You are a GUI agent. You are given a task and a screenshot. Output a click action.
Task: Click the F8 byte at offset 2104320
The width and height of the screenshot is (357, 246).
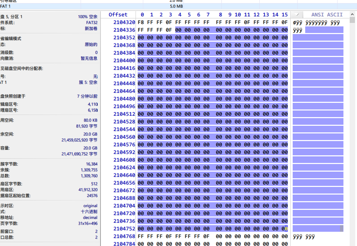141,22
